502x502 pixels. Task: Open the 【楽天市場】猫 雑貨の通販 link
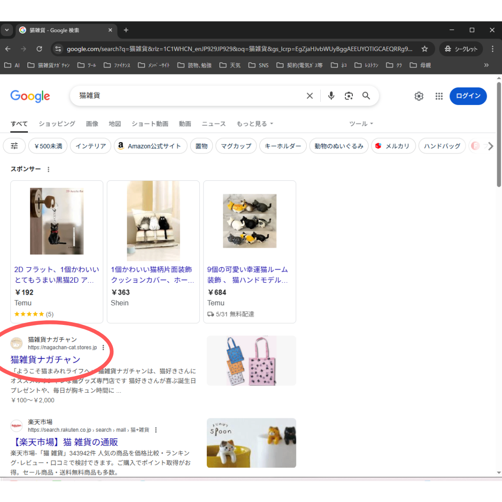click(64, 442)
